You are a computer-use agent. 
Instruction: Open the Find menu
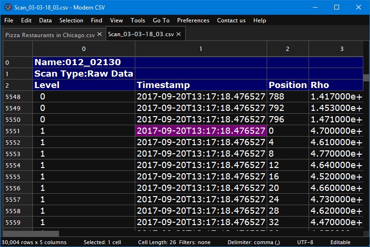tap(97, 20)
